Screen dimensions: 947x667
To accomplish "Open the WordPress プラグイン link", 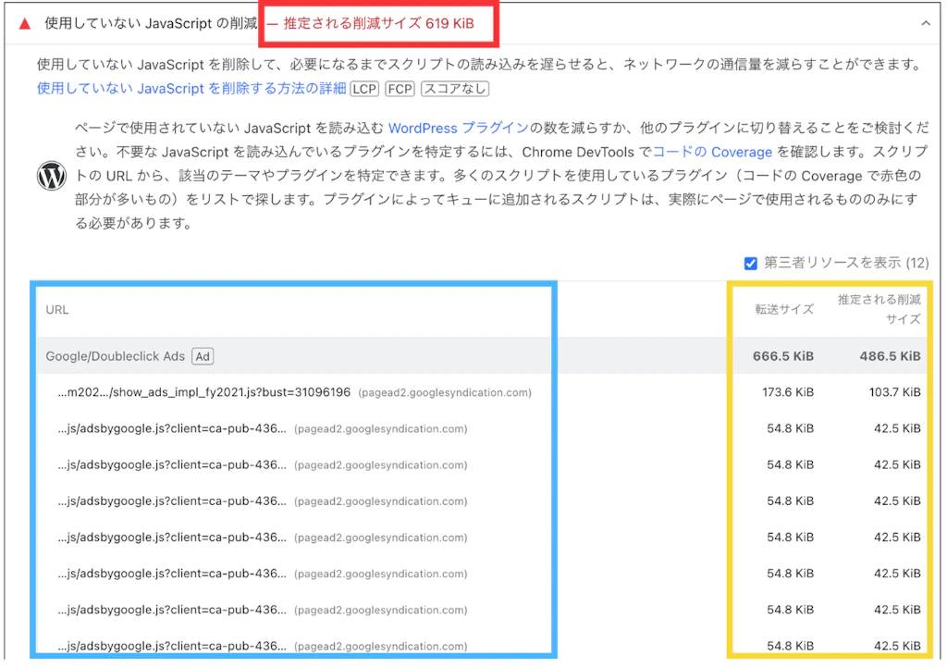I will (459, 128).
